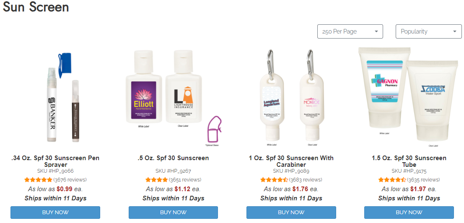View the 1.5 Oz. Sunscreen Tube image
Viewport: 464px width, 223px height.
(x=409, y=97)
